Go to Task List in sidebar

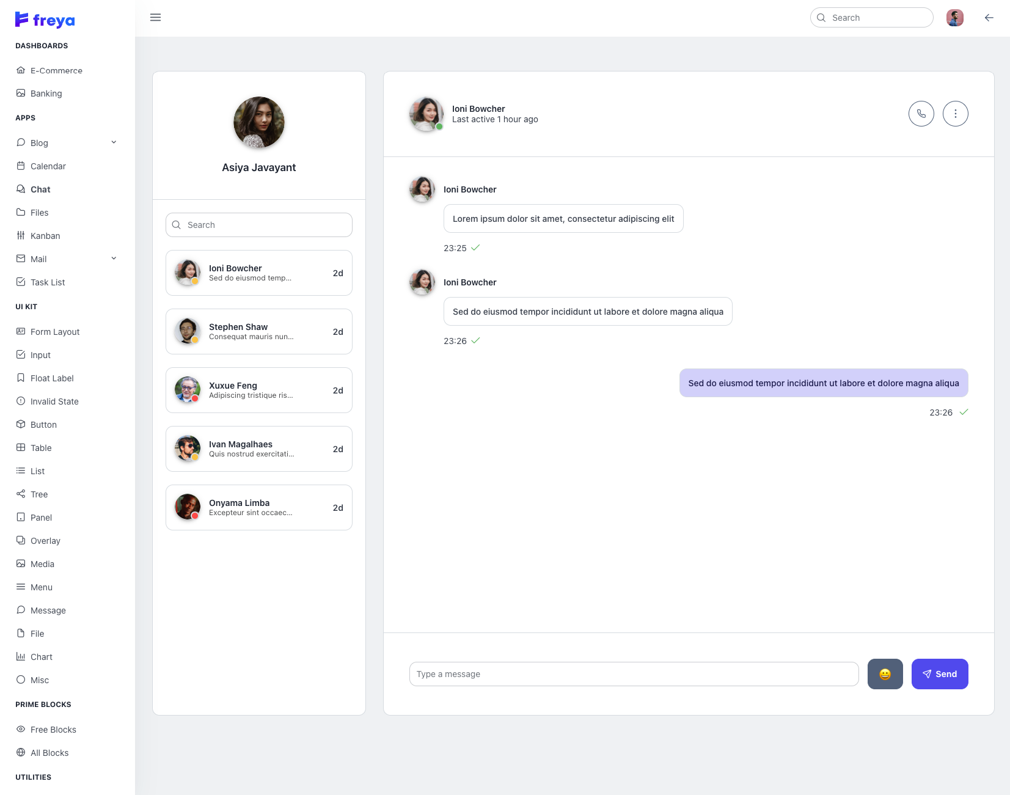coord(48,282)
